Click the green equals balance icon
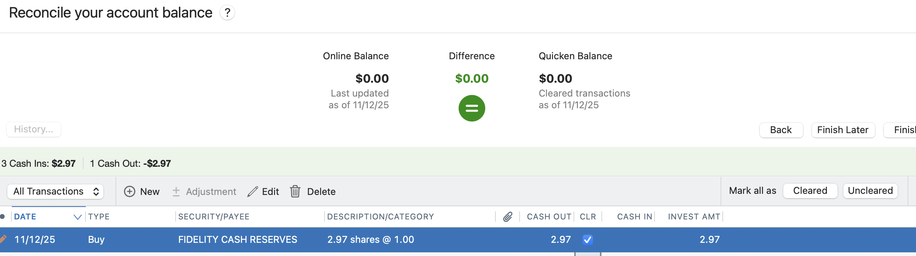Image resolution: width=916 pixels, height=256 pixels. 472,108
